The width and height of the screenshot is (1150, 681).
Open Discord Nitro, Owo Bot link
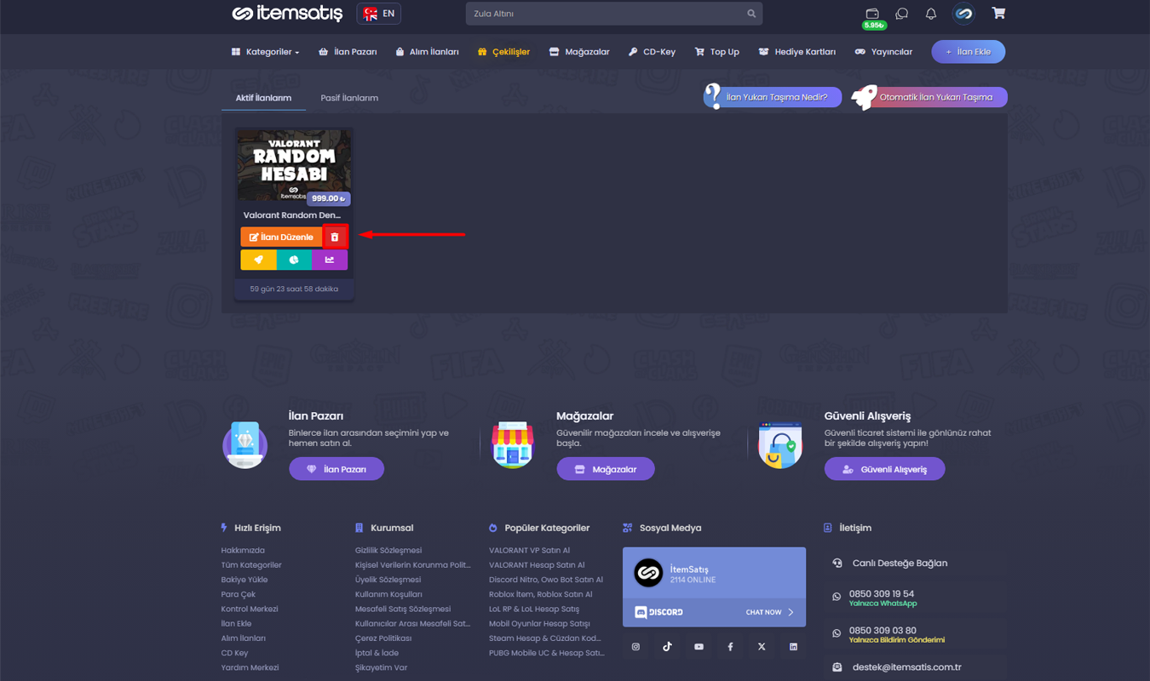(546, 580)
